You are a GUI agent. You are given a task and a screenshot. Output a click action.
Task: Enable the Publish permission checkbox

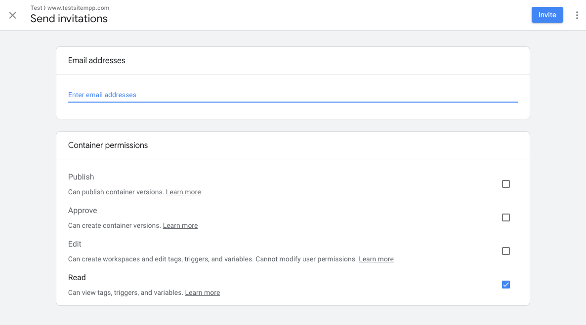pyautogui.click(x=505, y=184)
